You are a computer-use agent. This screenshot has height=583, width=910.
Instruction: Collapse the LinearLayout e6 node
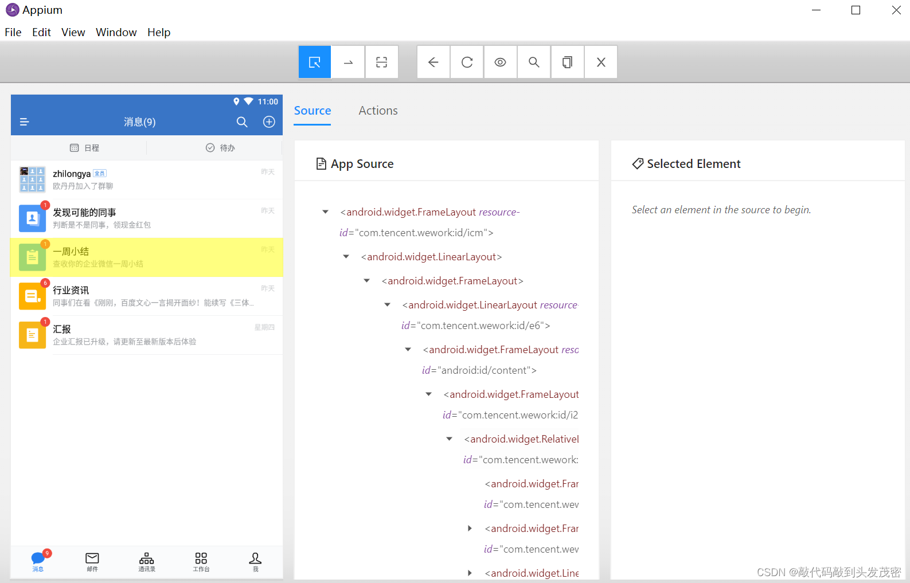tap(388, 305)
